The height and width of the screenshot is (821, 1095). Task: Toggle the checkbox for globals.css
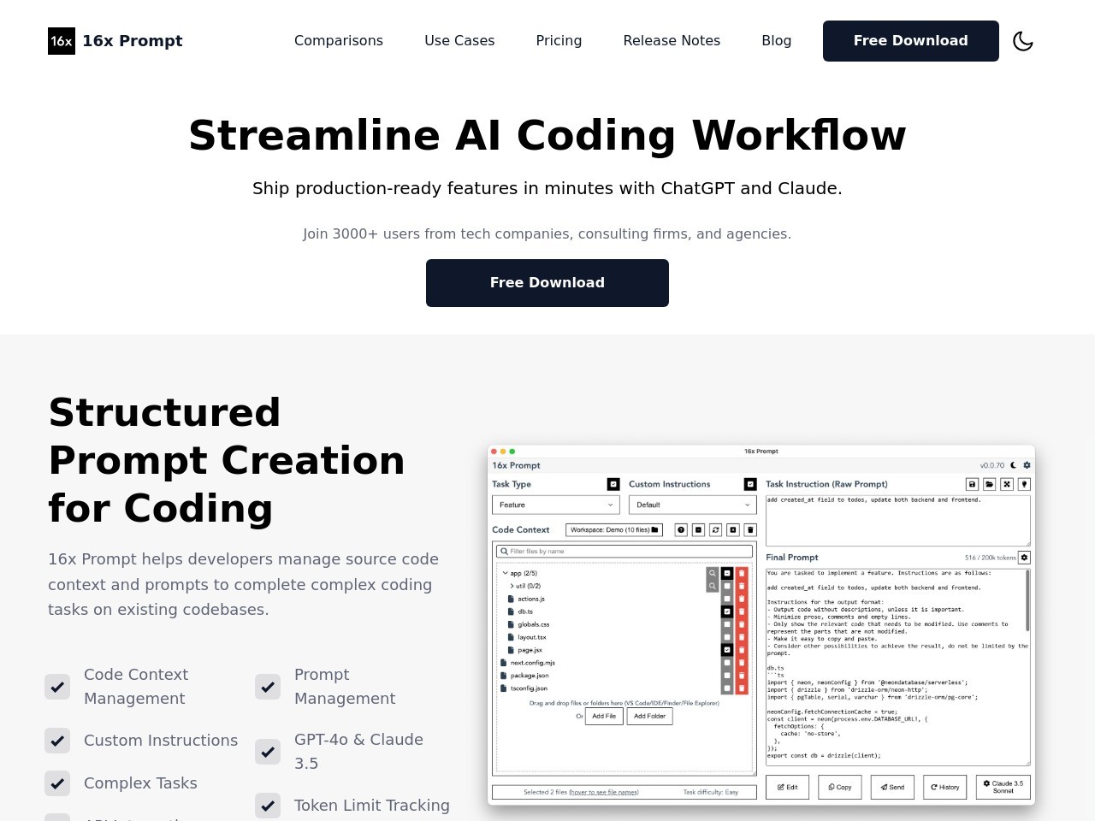727,624
